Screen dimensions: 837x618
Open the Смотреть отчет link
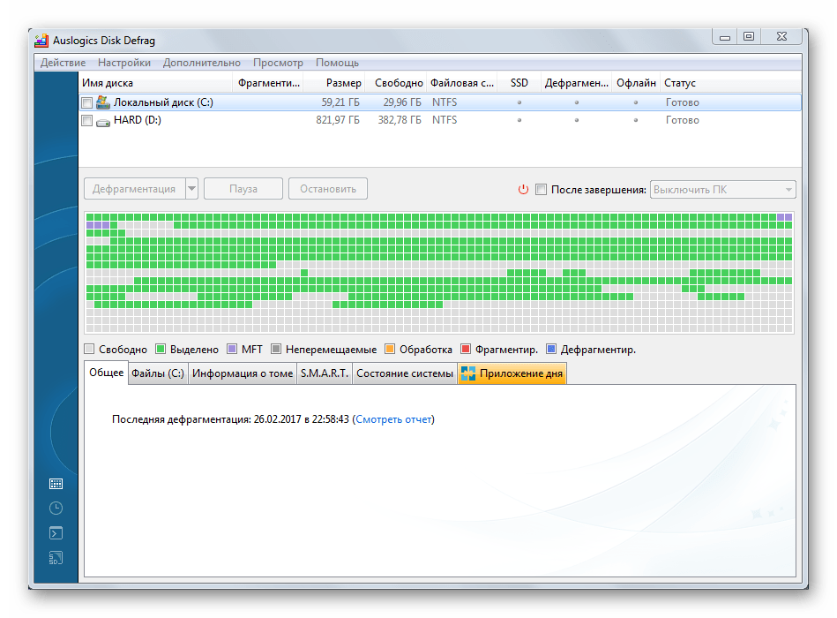pos(393,419)
